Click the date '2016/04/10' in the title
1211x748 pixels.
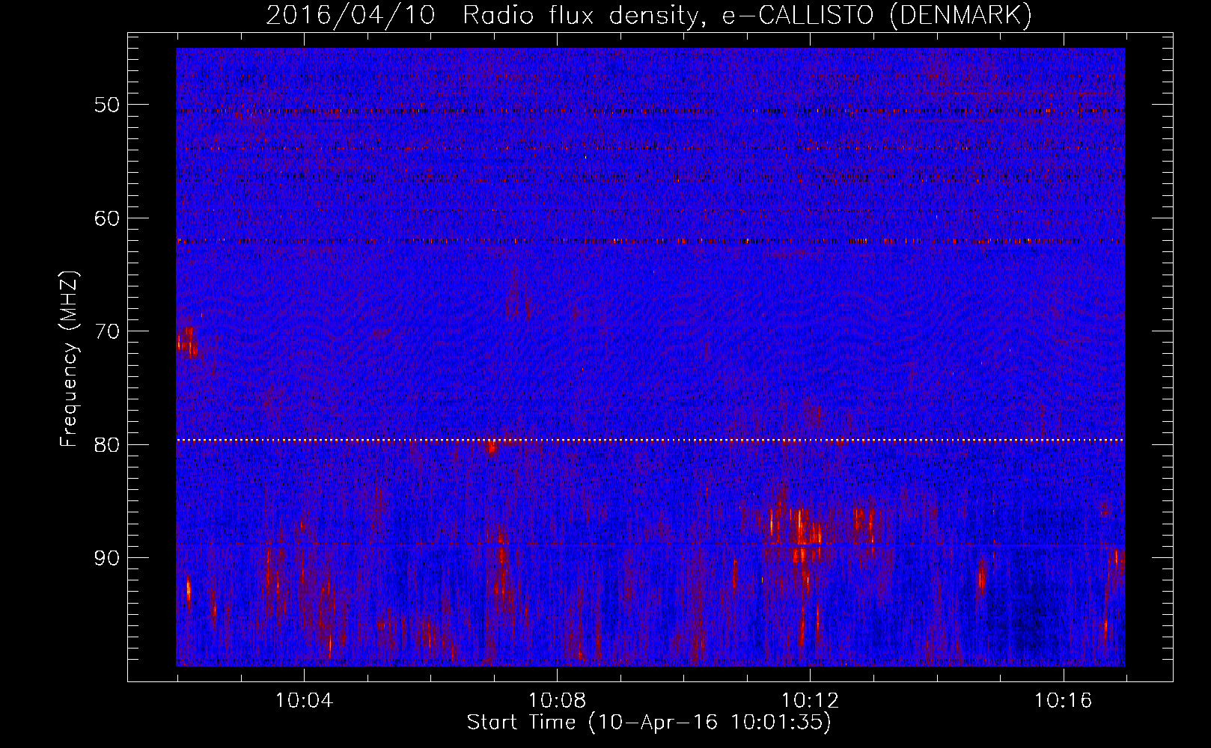click(350, 15)
